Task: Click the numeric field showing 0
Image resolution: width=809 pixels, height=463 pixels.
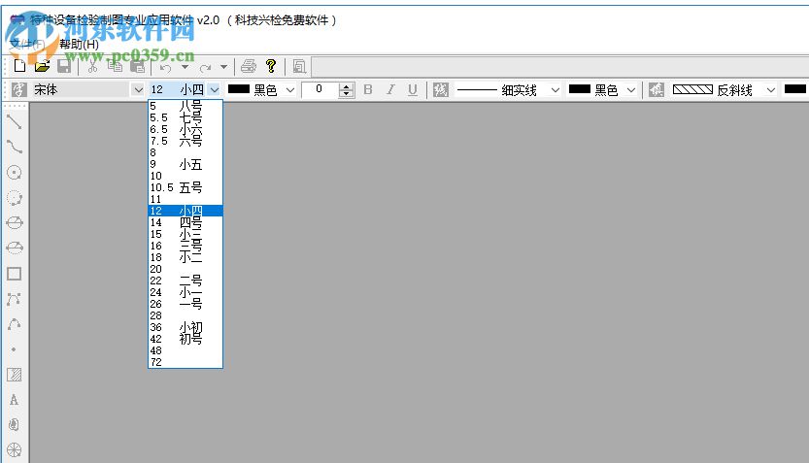Action: (x=320, y=89)
